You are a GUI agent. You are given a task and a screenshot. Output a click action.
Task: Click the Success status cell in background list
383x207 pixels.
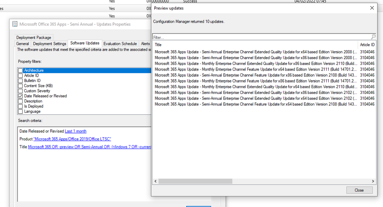tap(190, 1)
